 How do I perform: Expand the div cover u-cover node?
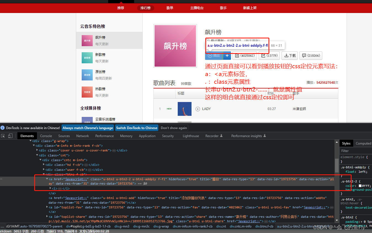coord(37,150)
